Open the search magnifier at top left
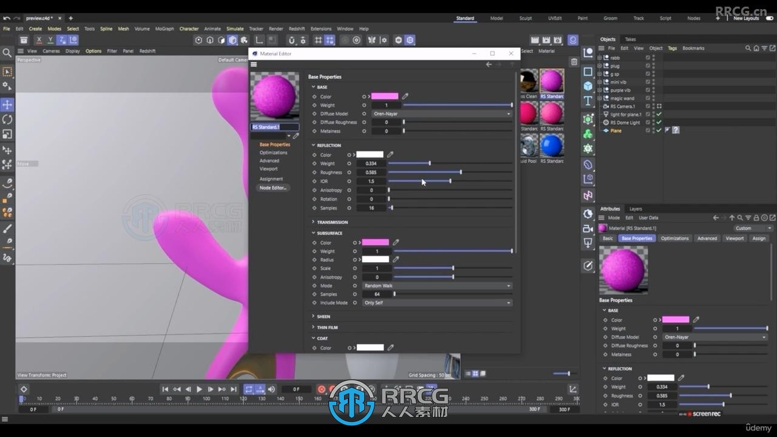This screenshot has height=437, width=777. tap(7, 53)
